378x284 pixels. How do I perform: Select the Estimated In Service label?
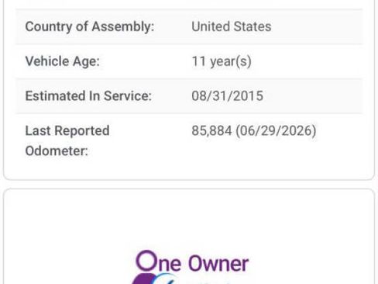pyautogui.click(x=88, y=96)
